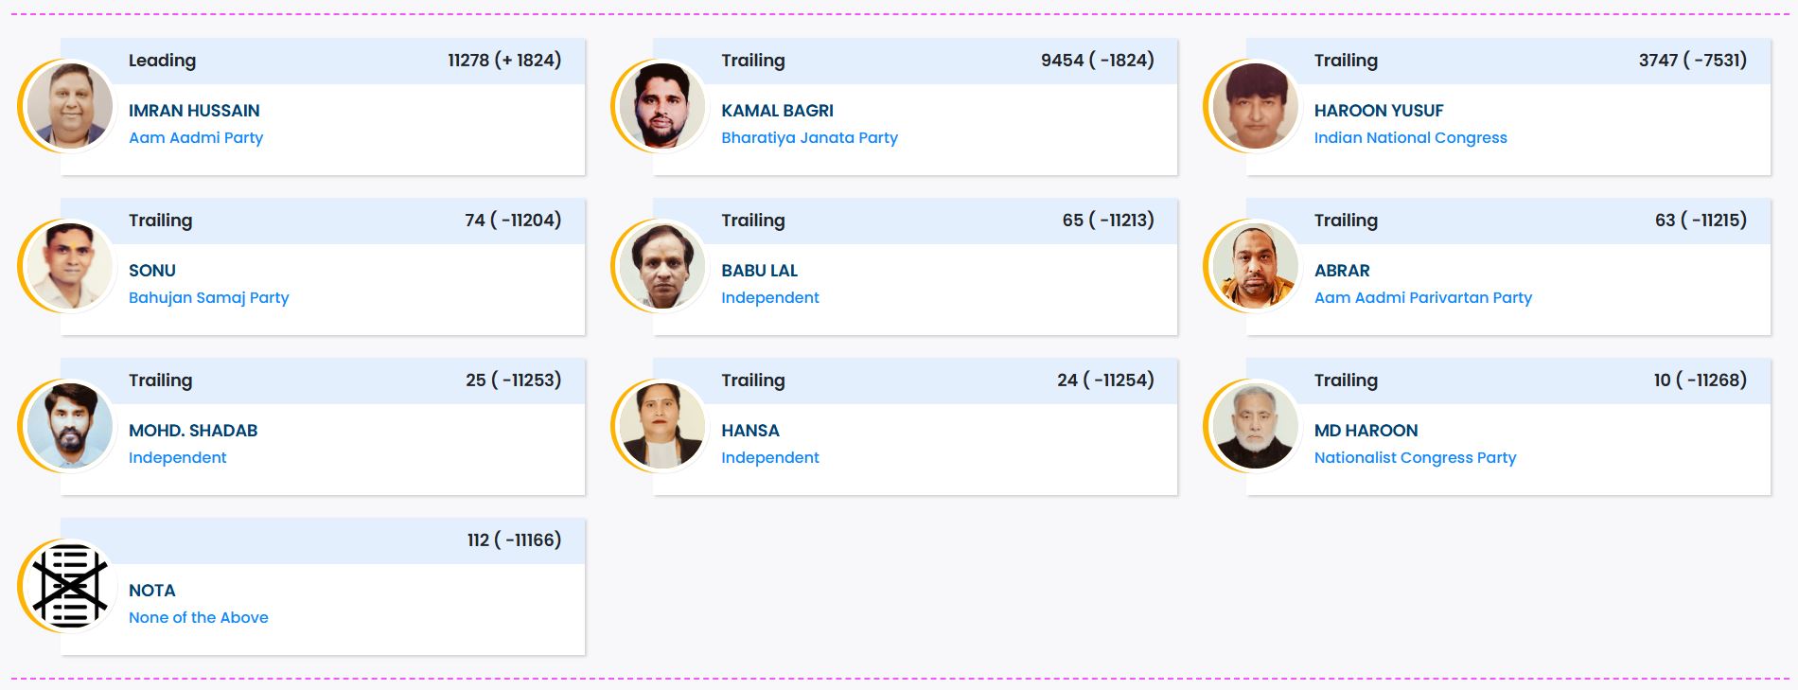Viewport: 1798px width, 690px height.
Task: Click Kamal Bagri's candidate photo
Action: 662,106
